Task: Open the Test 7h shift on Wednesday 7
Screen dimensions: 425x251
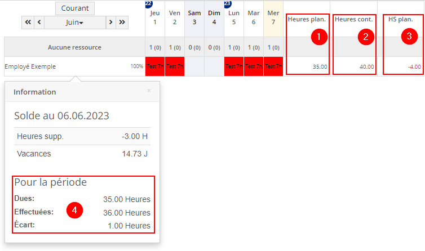Action: [273, 66]
